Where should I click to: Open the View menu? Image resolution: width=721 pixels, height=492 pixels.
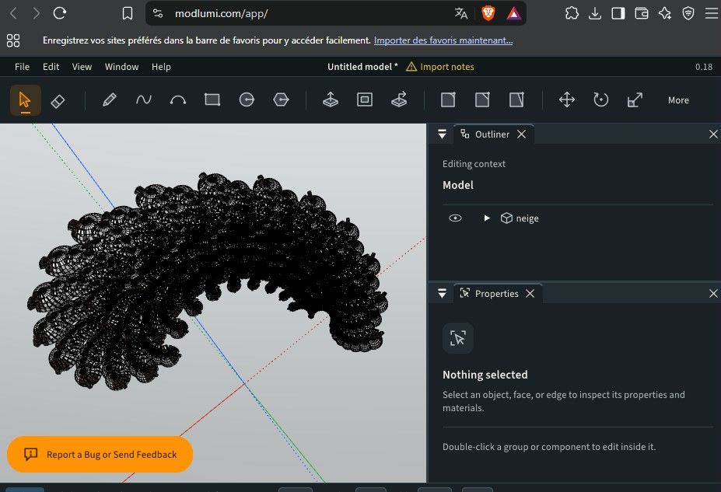click(x=82, y=67)
